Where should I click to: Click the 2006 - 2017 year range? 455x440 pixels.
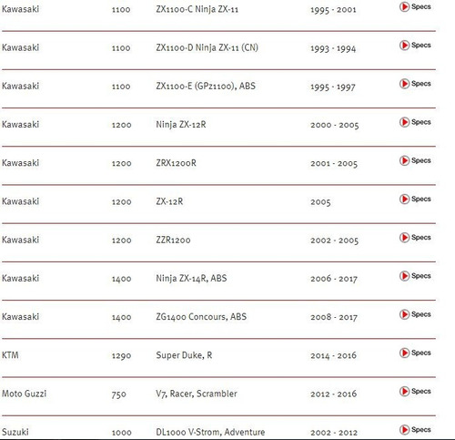pyautogui.click(x=334, y=279)
